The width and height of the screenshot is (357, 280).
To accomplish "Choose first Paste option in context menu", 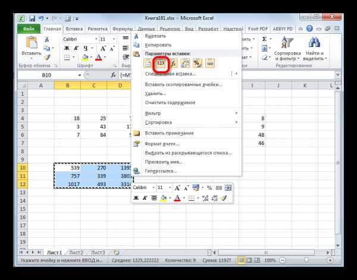I will (x=148, y=63).
